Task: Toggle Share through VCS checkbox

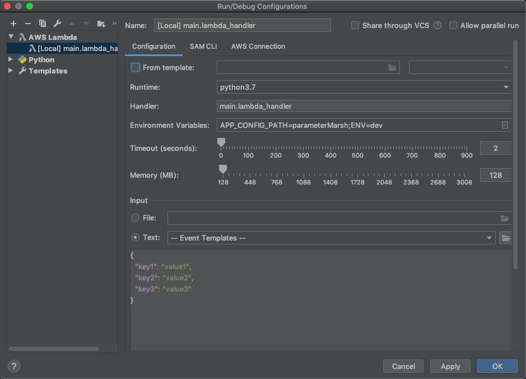Action: 355,26
